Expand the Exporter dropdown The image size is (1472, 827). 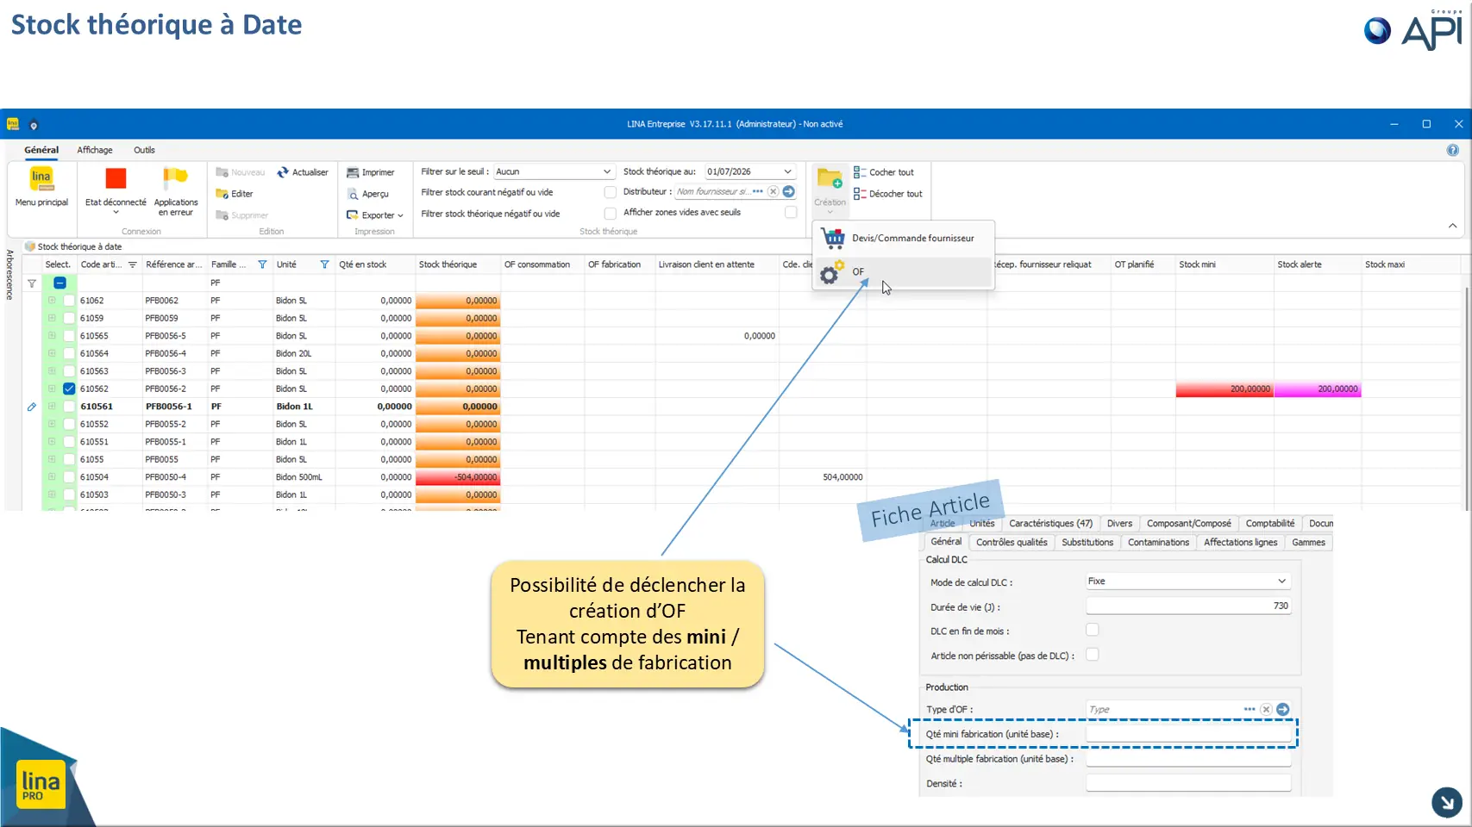click(375, 215)
